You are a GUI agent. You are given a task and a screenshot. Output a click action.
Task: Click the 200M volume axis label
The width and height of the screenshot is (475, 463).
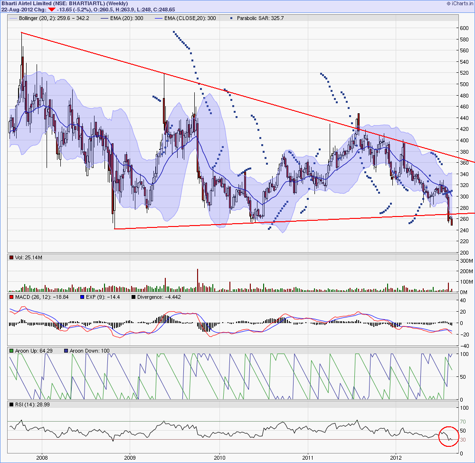click(466, 272)
